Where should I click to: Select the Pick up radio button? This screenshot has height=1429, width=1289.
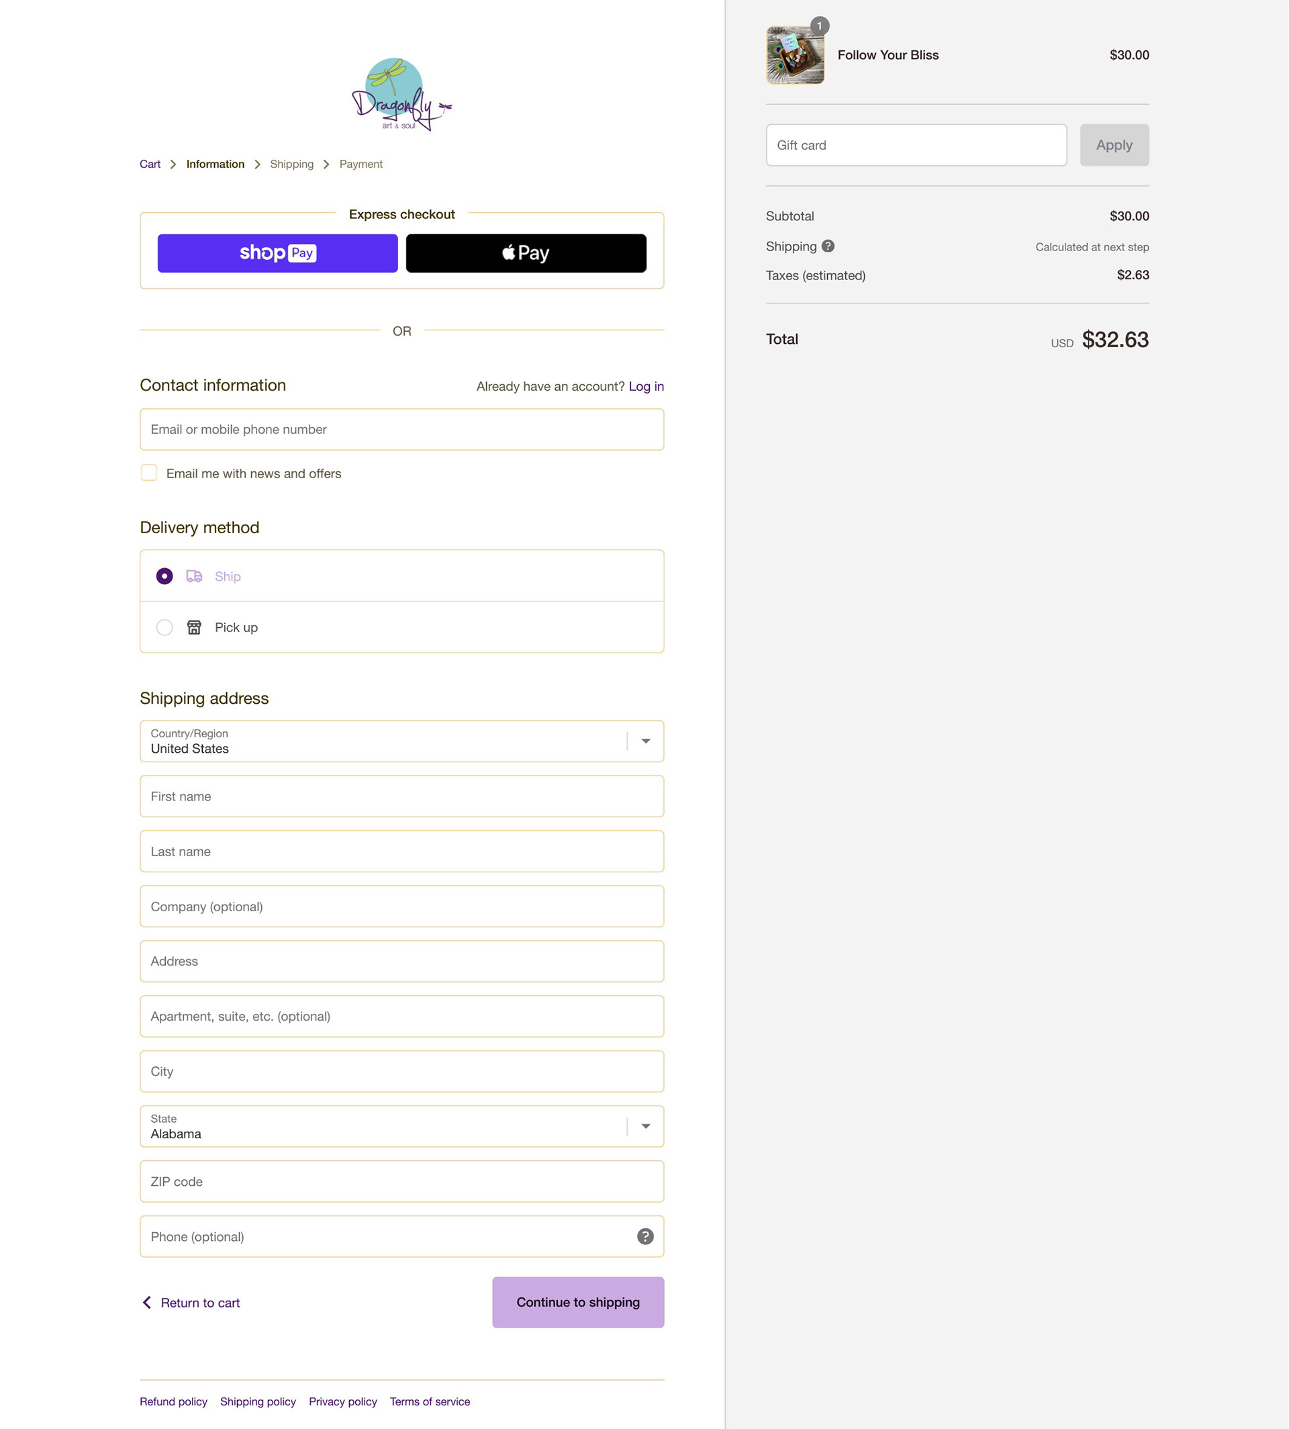coord(164,627)
